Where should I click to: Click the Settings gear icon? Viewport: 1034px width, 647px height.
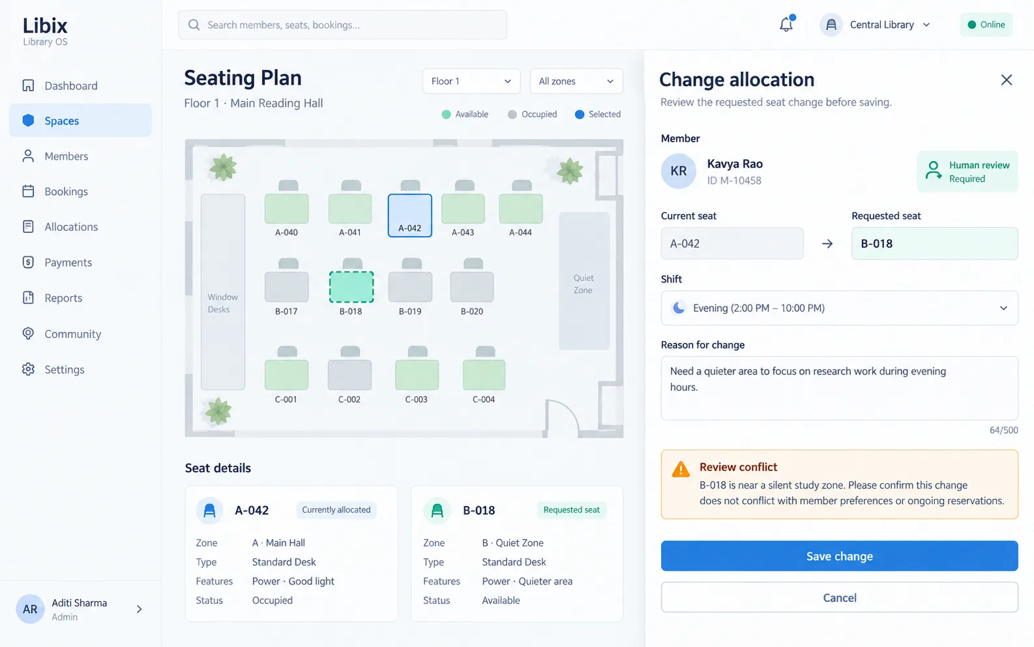(x=28, y=369)
